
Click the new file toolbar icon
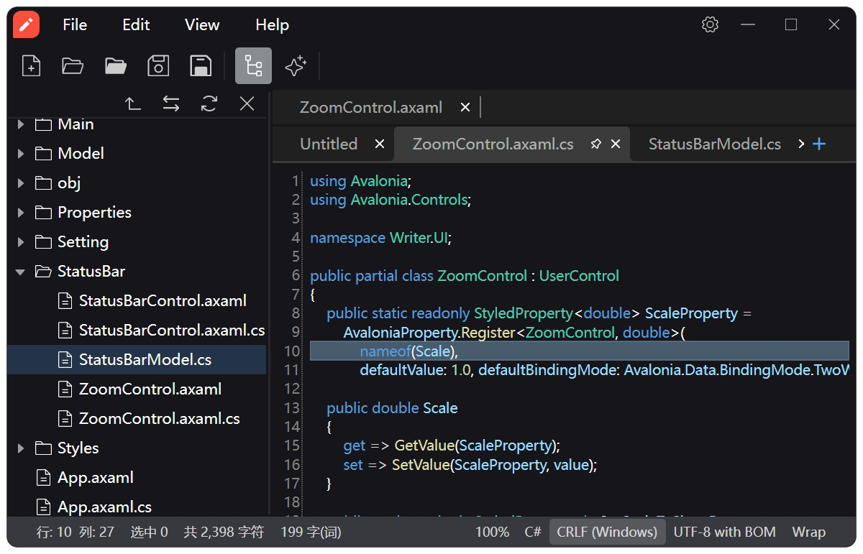tap(31, 66)
